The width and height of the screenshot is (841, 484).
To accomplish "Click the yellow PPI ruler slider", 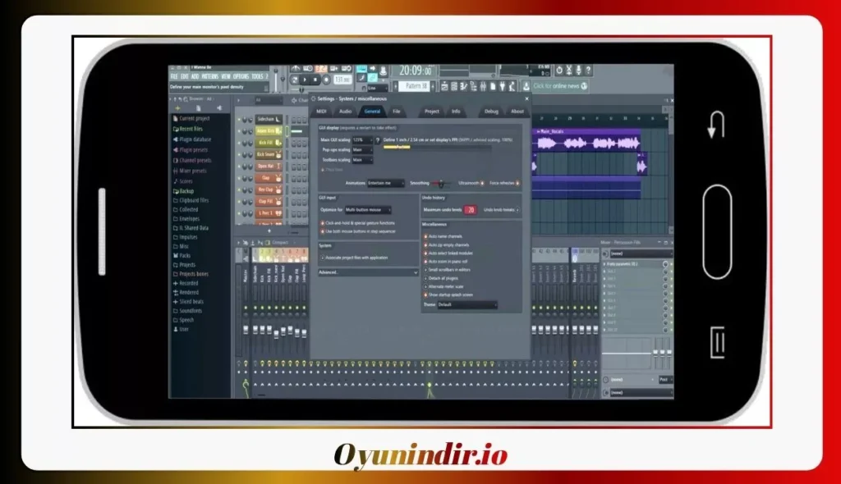I will [x=397, y=146].
